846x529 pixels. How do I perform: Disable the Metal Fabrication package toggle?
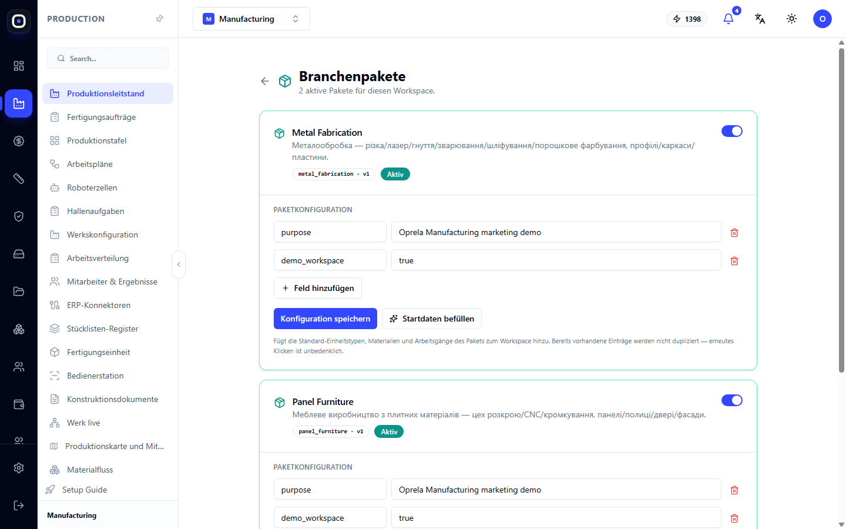click(x=732, y=131)
